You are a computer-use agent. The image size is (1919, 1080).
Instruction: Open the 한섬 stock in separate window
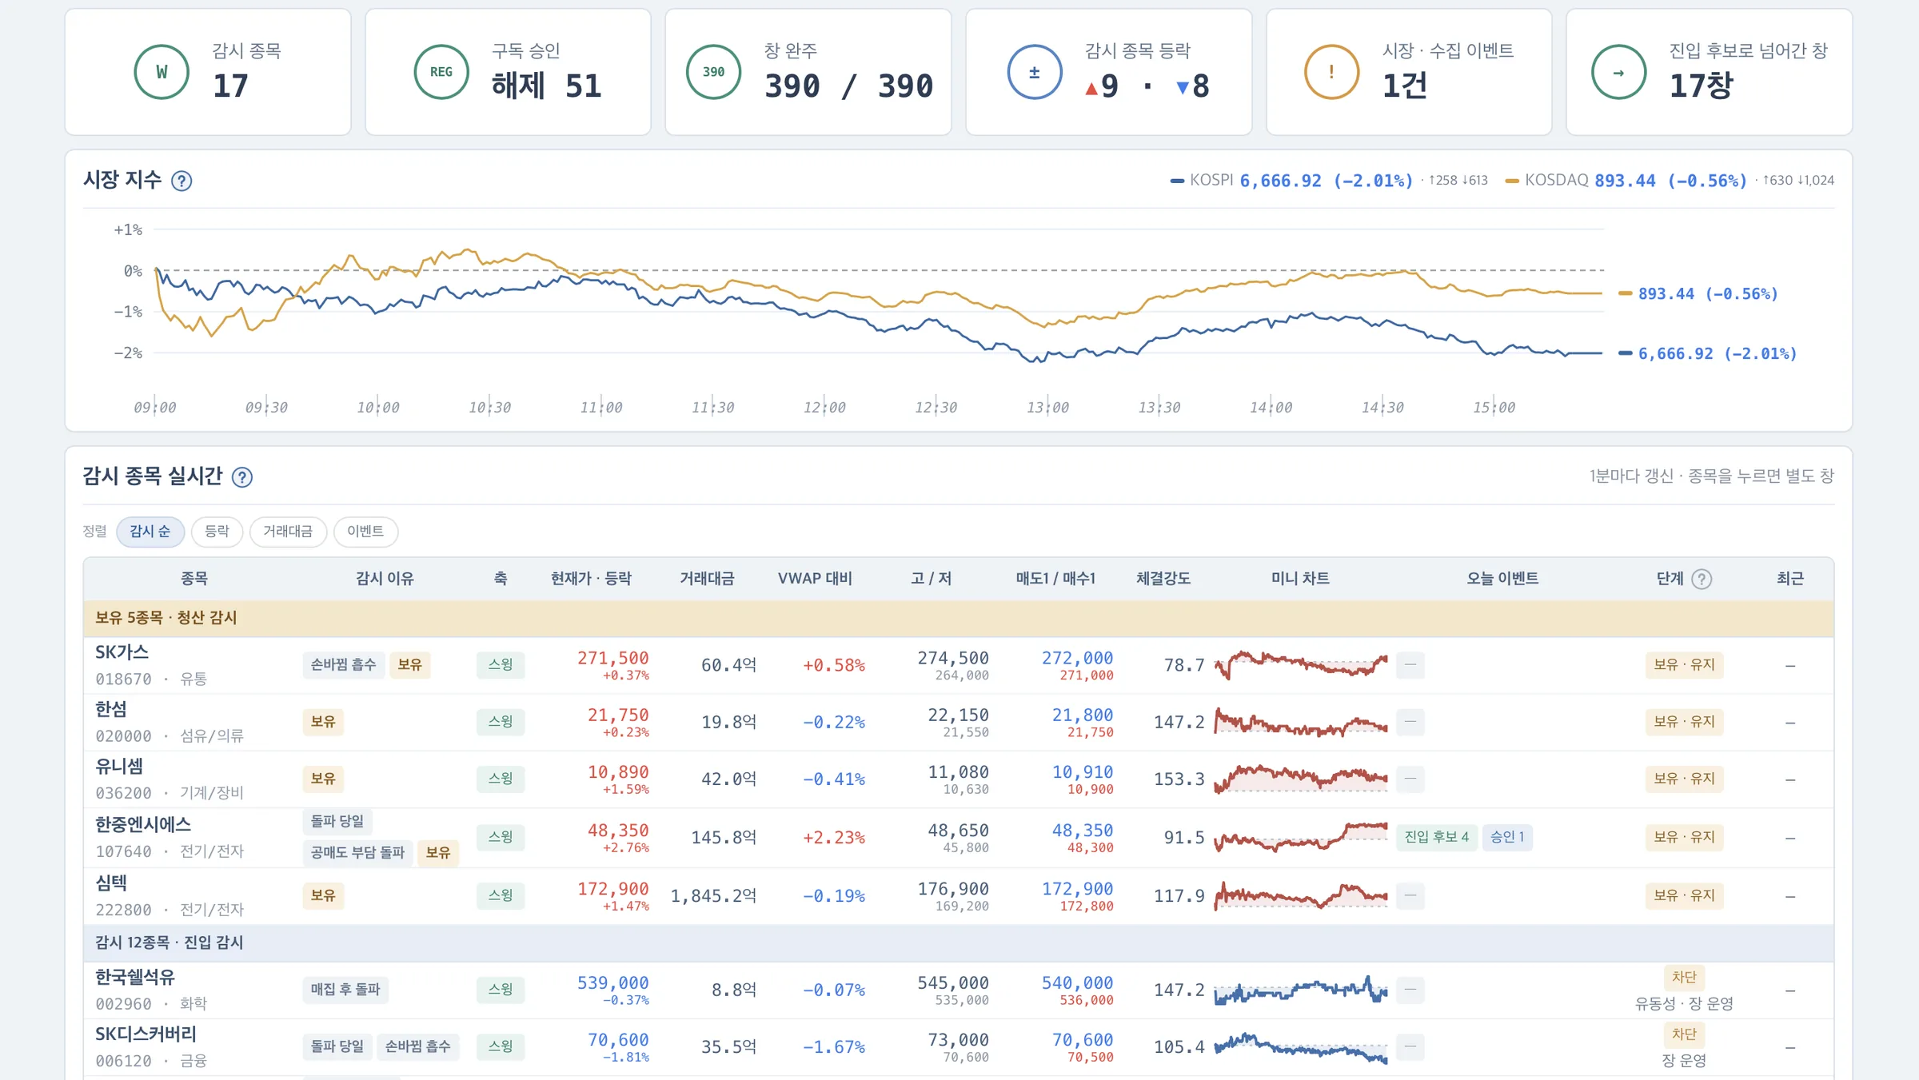[x=958, y=722]
